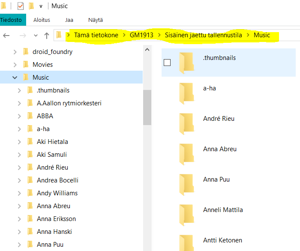Expand the Aki Hietala tree node
Screen dimensions: 300x251
(x=19, y=142)
